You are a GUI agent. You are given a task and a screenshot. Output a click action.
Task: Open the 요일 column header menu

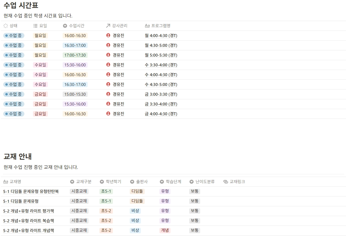point(40,26)
